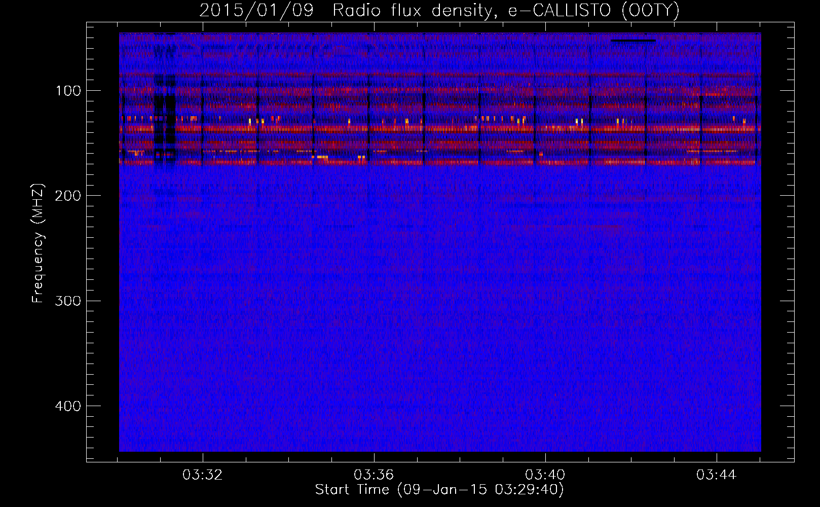The width and height of the screenshot is (820, 507).
Task: Click the '03:32' time tick label
Action: [x=203, y=475]
